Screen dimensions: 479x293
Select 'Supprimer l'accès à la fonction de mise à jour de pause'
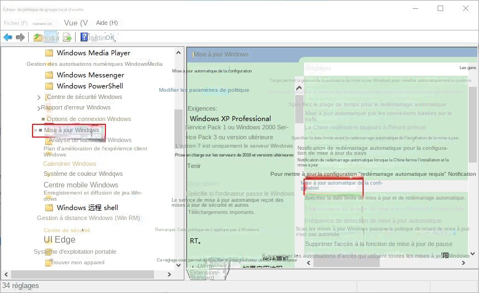pos(379,244)
